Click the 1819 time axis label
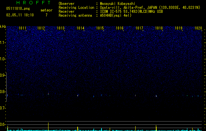This screenshot has width=206, height=131. pyautogui.click(x=178, y=28)
